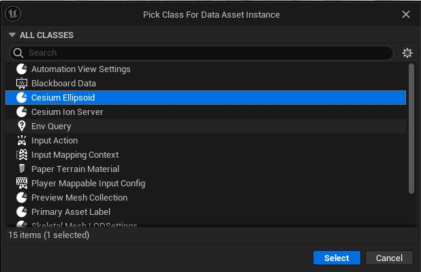Click the Input Action icon
This screenshot has width=421, height=272.
(22, 141)
